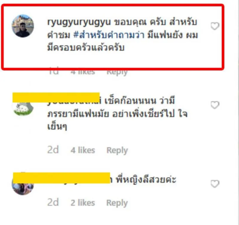Image resolution: width=239 pixels, height=225 pixels.
Task: Visit the ryugyuryugyu username link
Action: [x=79, y=22]
